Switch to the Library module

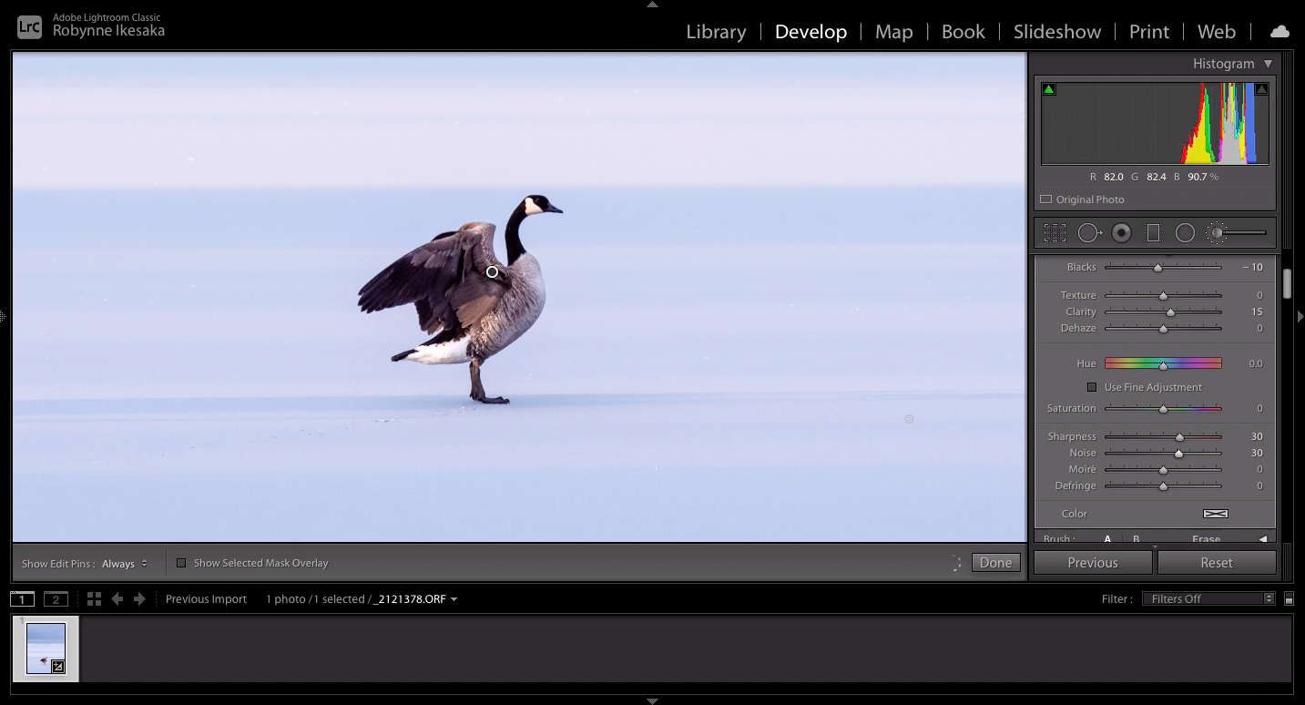tap(715, 31)
